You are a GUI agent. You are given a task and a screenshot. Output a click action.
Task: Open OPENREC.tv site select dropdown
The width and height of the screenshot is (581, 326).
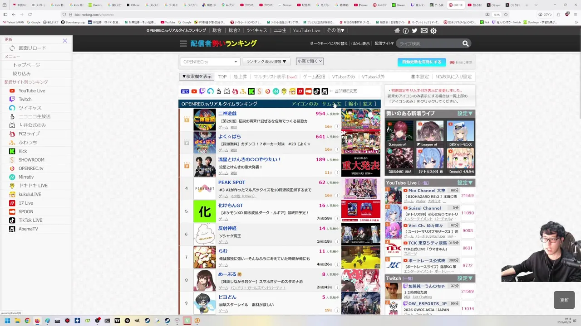[x=210, y=62]
